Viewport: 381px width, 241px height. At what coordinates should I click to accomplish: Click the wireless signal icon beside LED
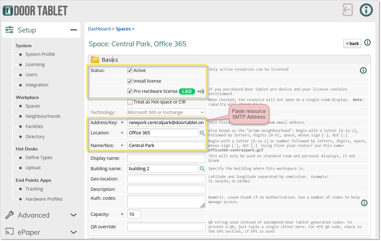click(x=201, y=92)
